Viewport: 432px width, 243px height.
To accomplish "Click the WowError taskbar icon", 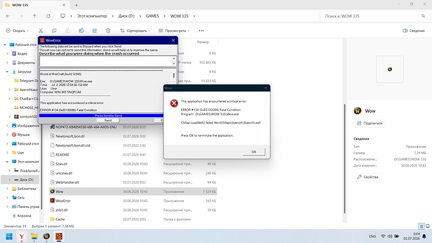I will click(x=59, y=236).
